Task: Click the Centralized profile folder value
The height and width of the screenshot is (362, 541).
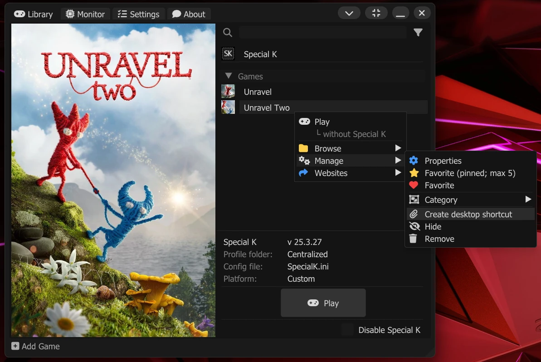Action: pyautogui.click(x=307, y=254)
